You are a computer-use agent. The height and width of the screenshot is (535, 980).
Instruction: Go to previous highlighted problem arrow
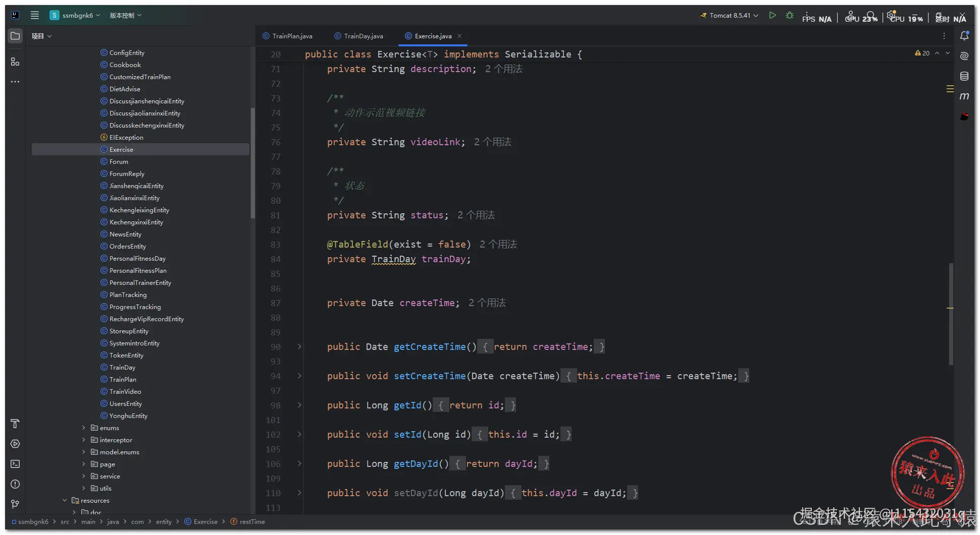(937, 53)
